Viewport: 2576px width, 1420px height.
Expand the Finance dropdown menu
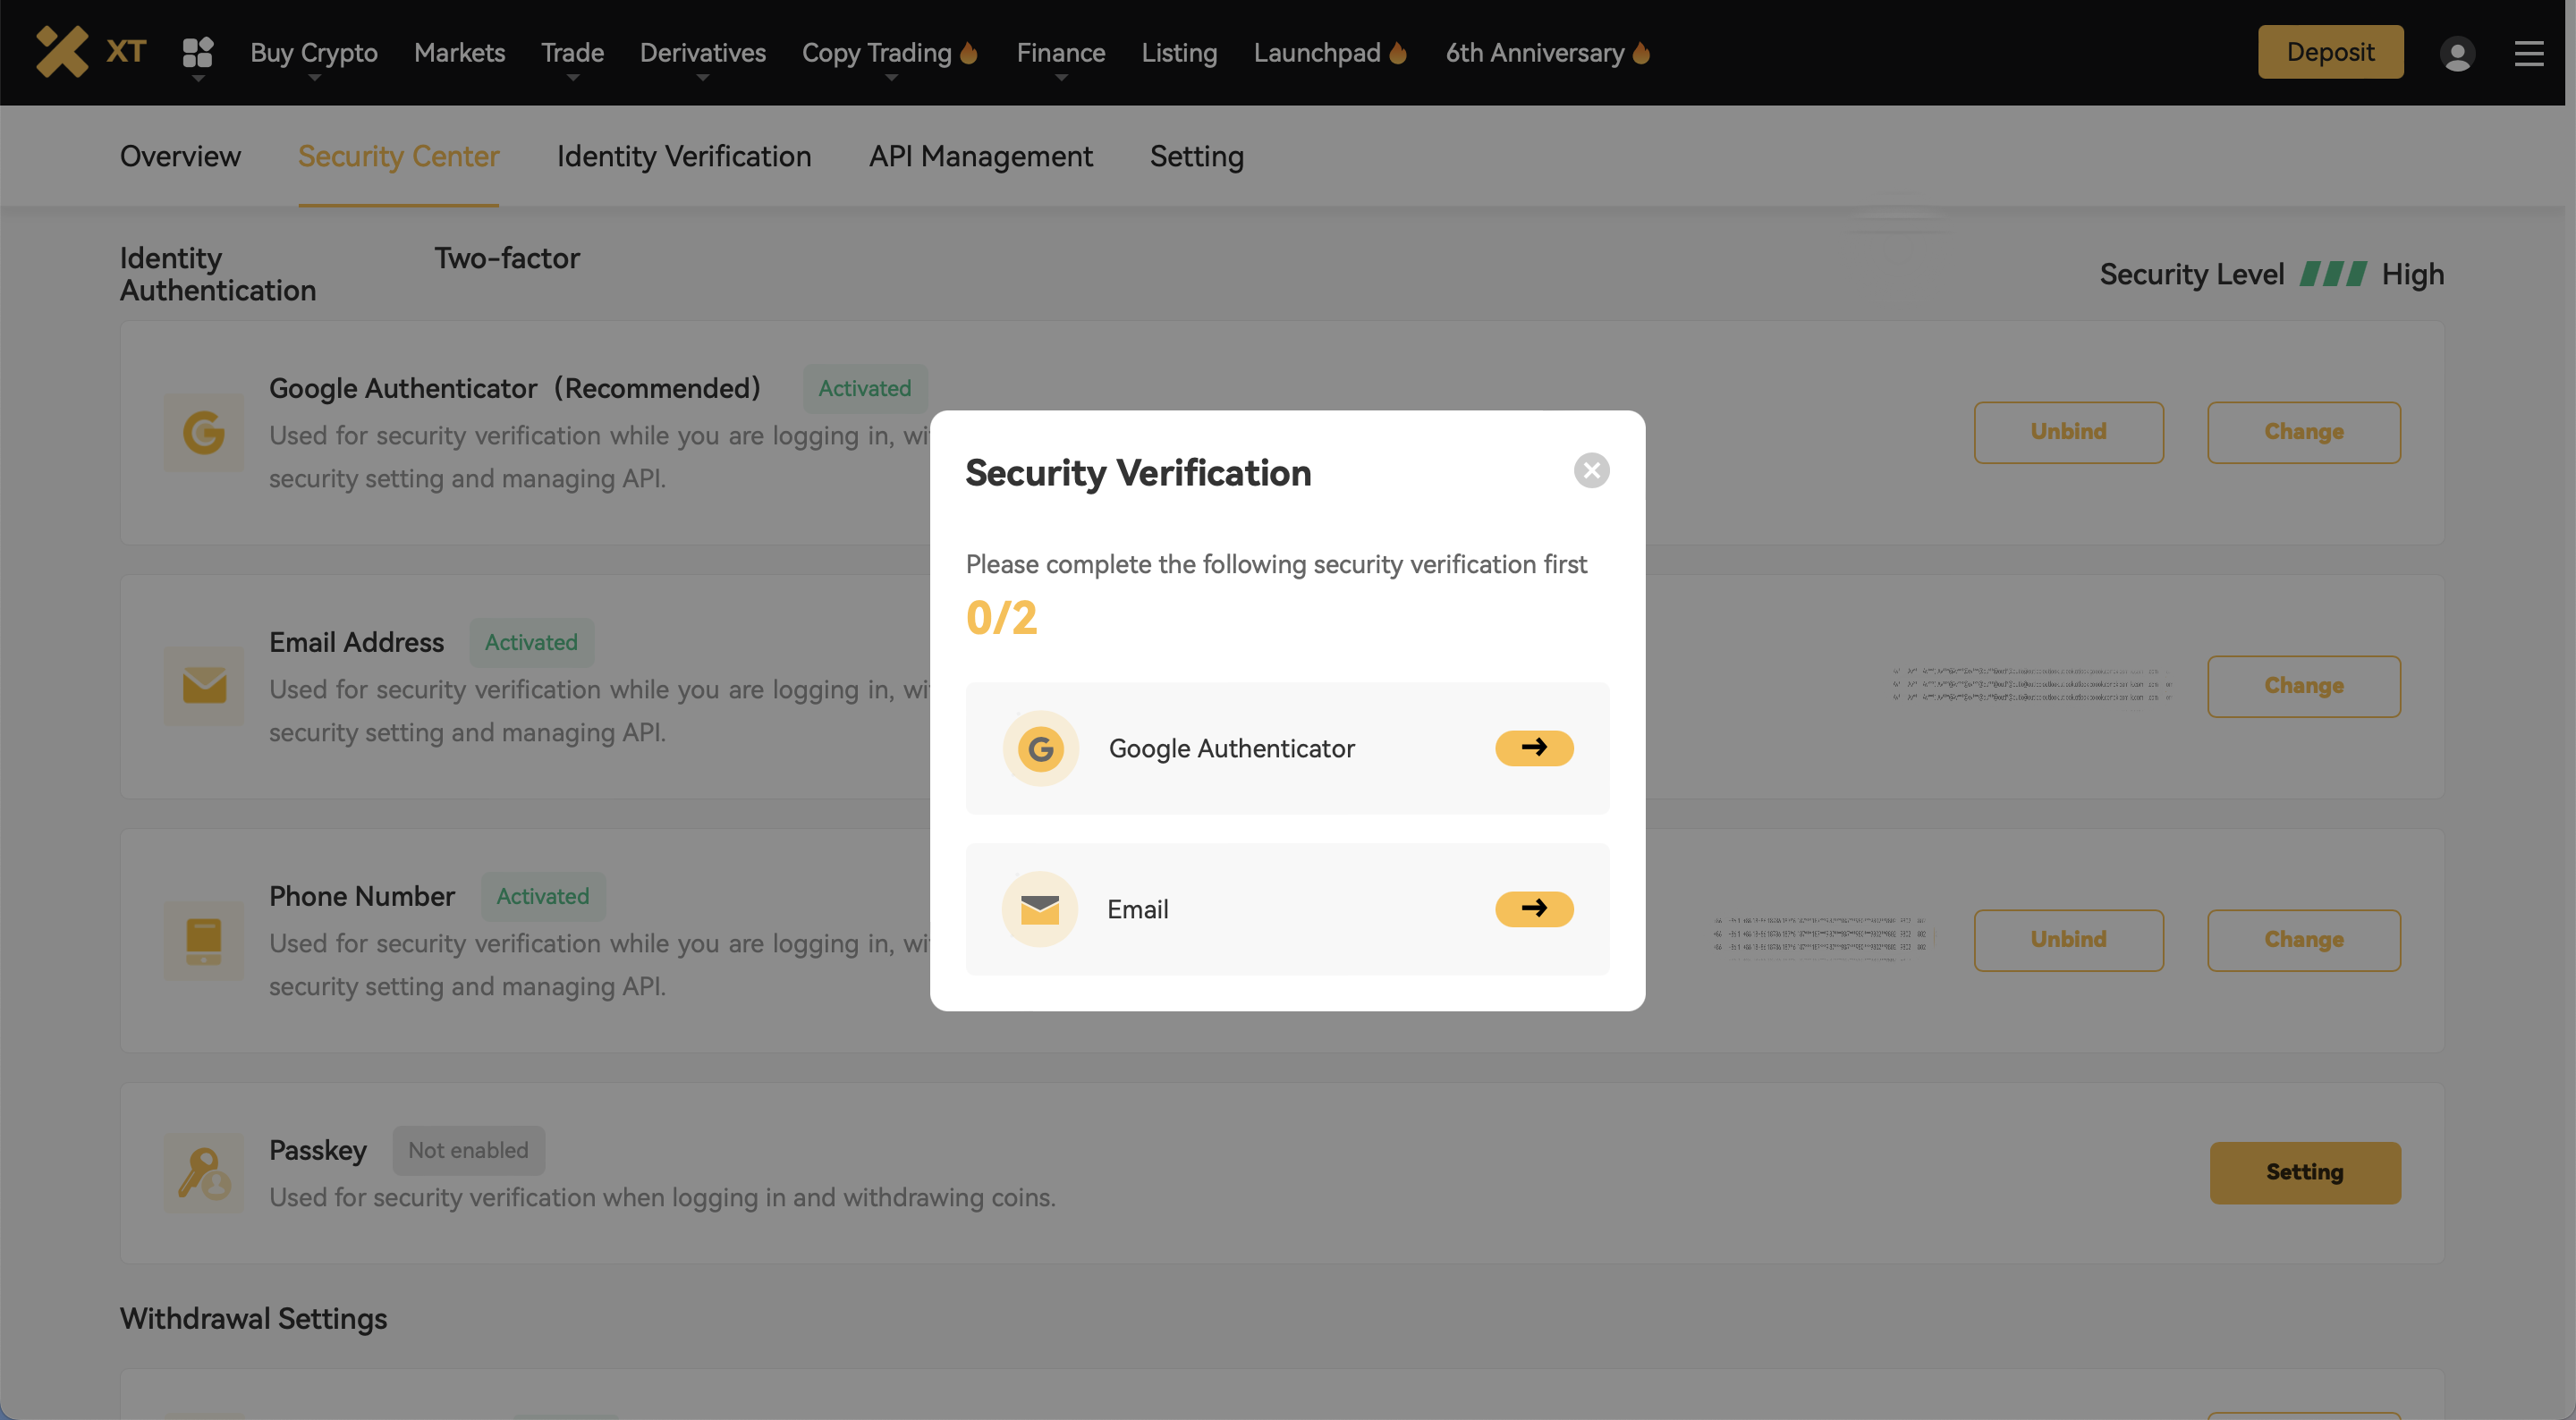pos(1060,53)
